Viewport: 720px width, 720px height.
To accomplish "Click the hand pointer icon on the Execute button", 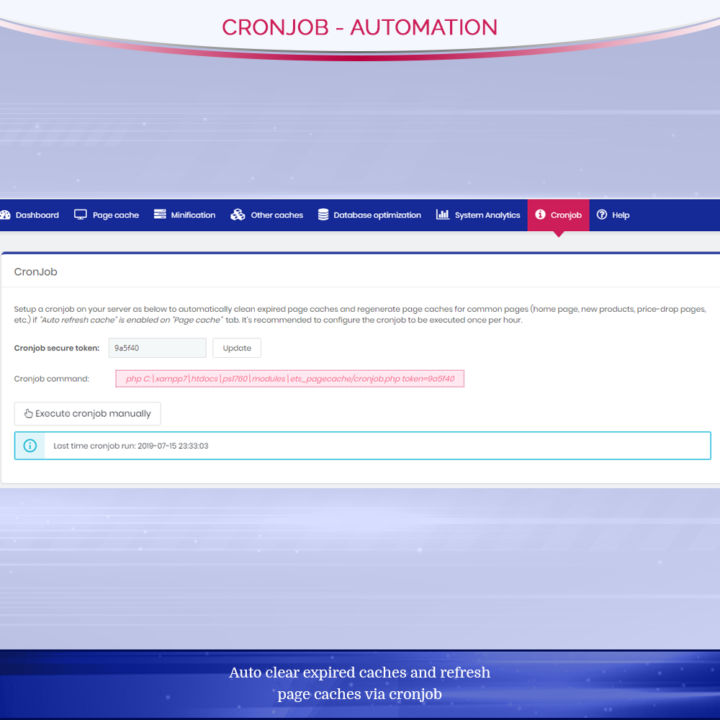I will tap(29, 413).
